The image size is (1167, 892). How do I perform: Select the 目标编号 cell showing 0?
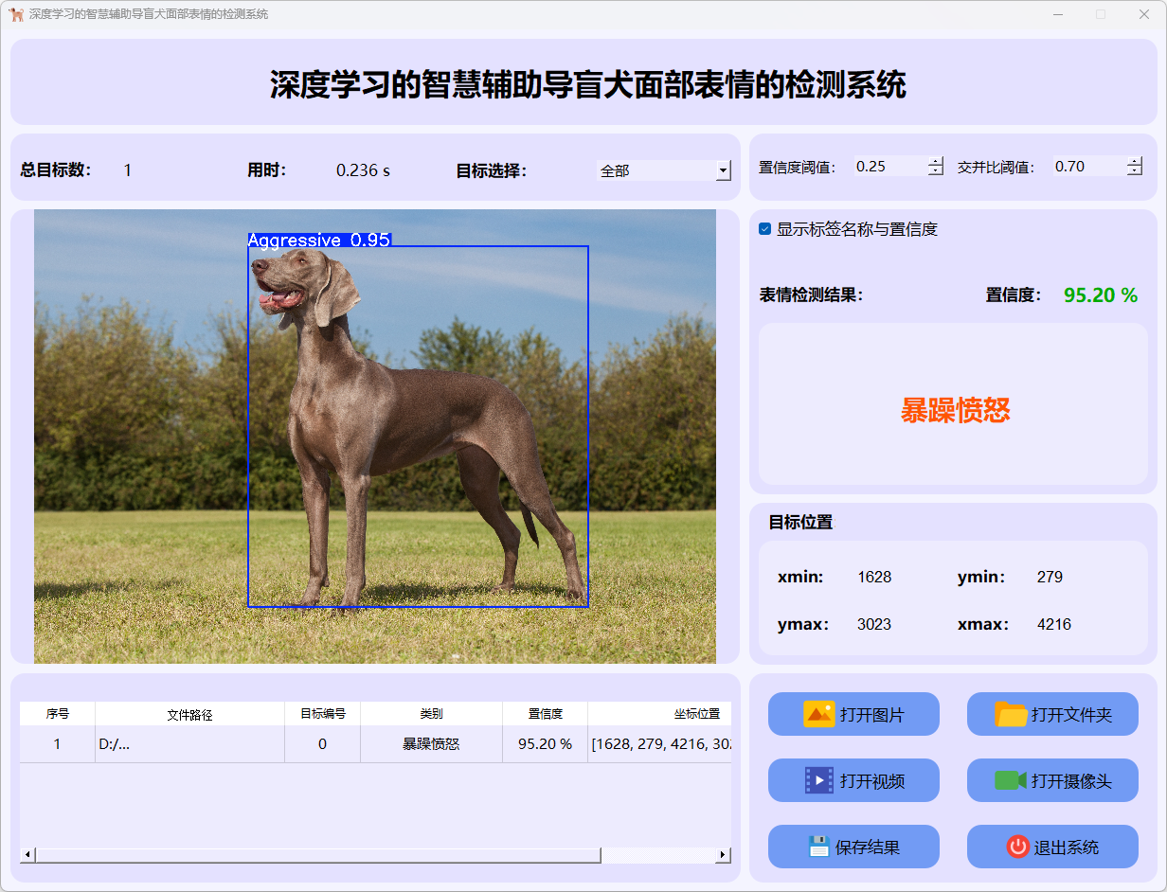click(323, 744)
